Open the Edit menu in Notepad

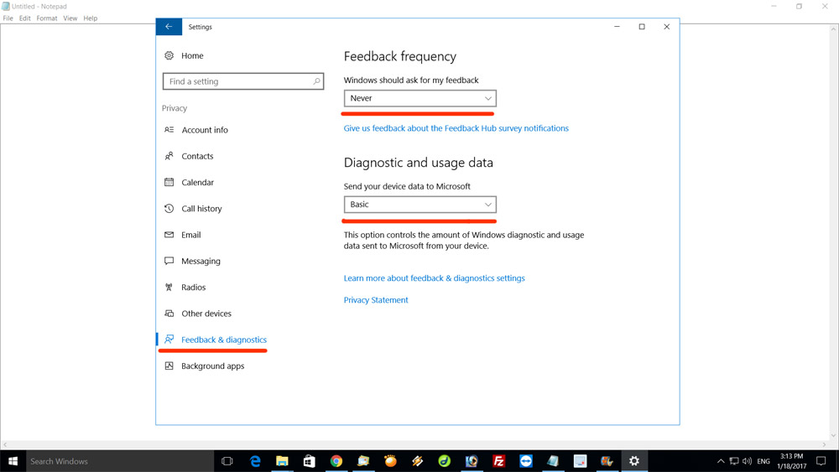pyautogui.click(x=24, y=18)
